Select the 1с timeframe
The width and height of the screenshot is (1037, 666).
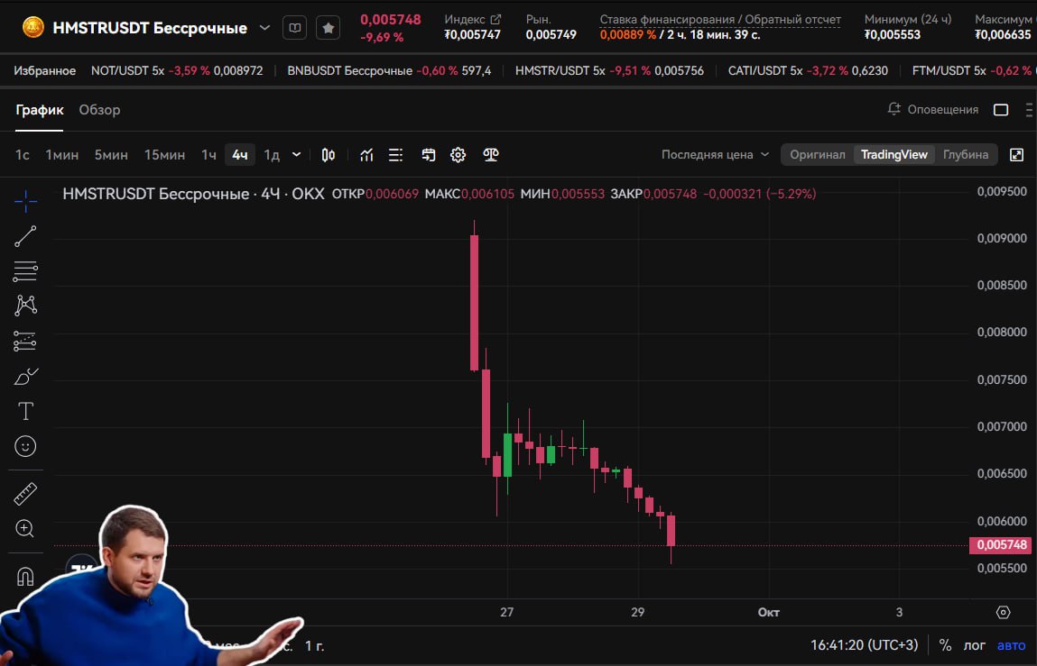coord(23,155)
